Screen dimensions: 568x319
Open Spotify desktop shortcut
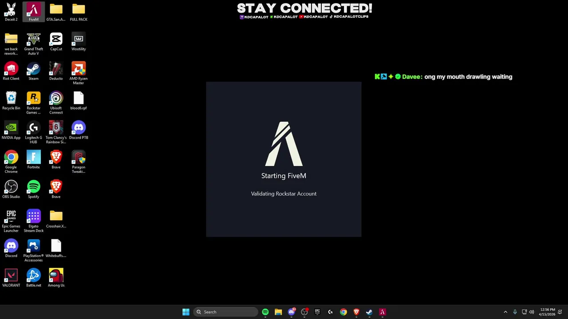(33, 190)
